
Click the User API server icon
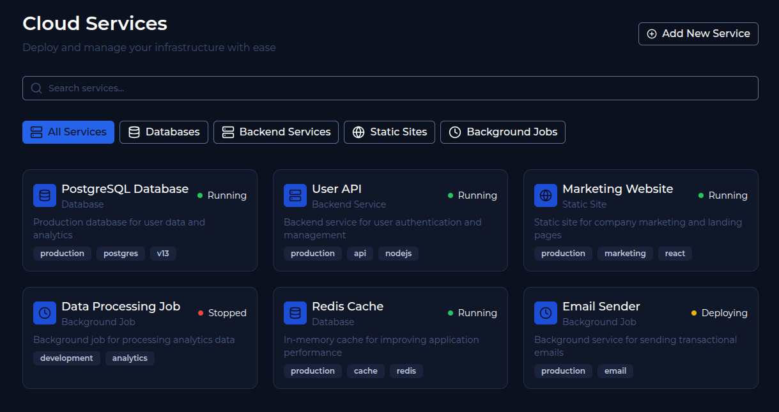click(x=295, y=195)
